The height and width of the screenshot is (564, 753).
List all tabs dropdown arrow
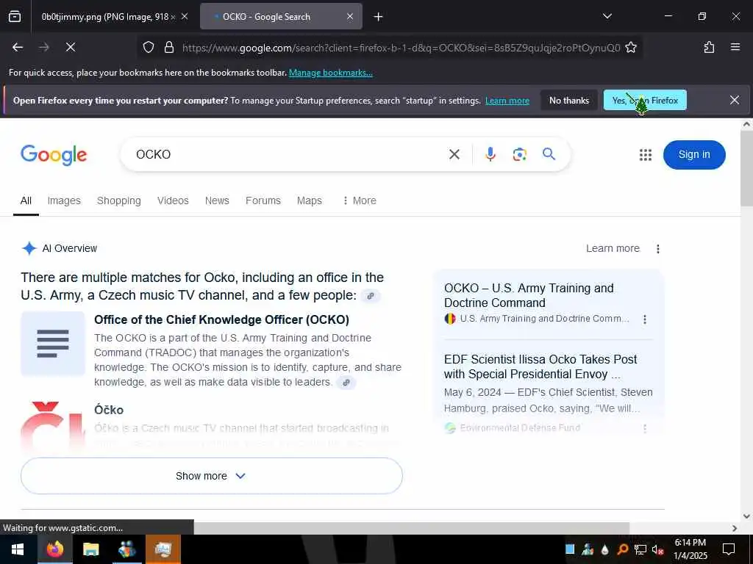pos(607,16)
